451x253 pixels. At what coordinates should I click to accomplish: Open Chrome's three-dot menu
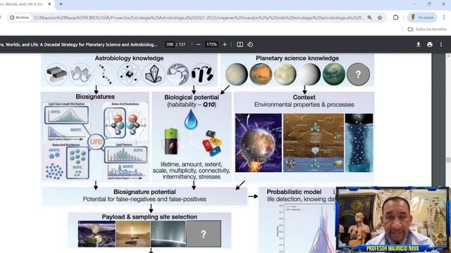[444, 18]
